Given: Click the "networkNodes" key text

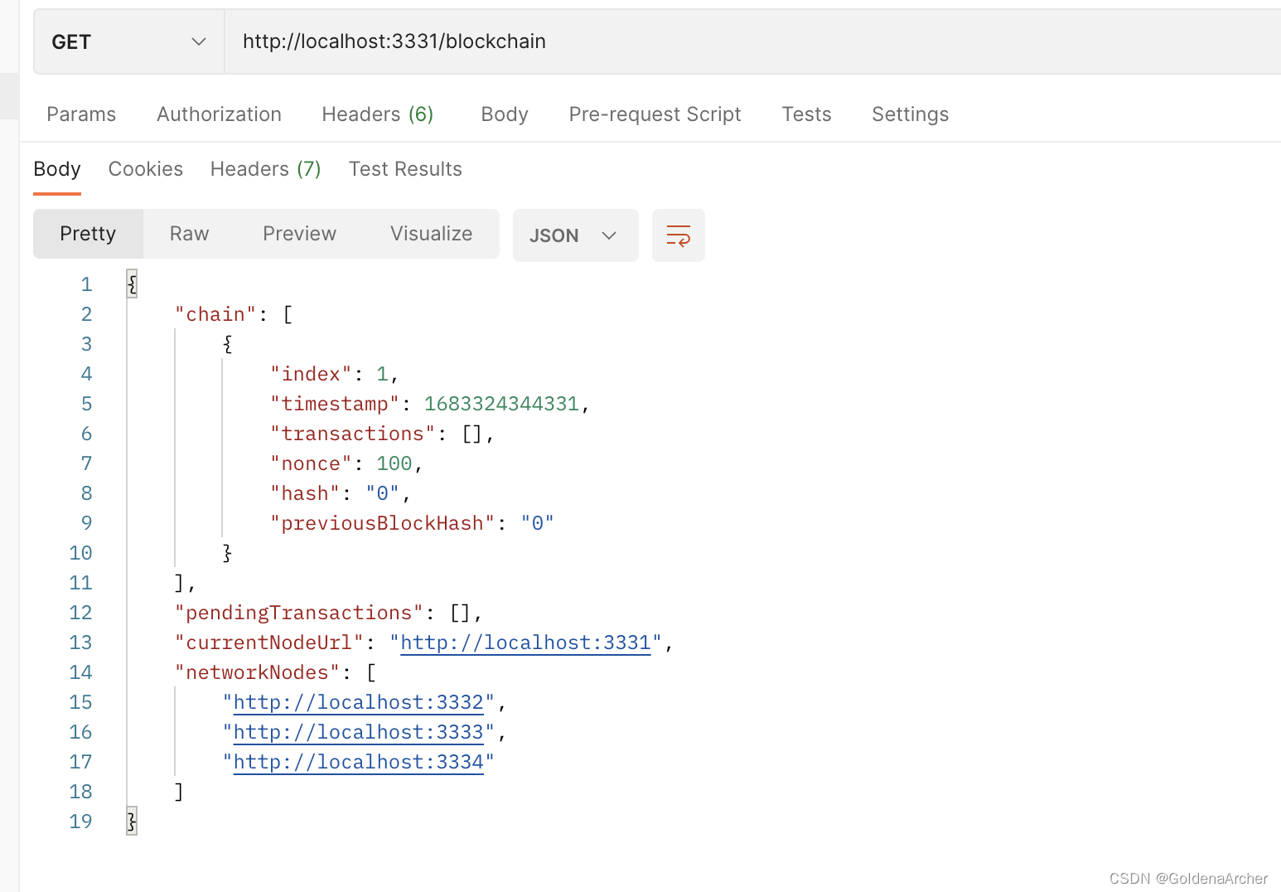Looking at the screenshot, I should (x=258, y=672).
